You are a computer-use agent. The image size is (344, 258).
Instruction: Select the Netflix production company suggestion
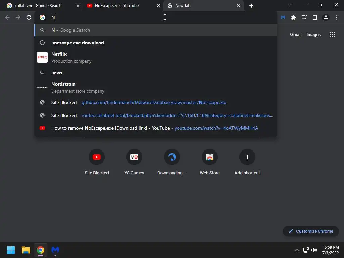156,57
